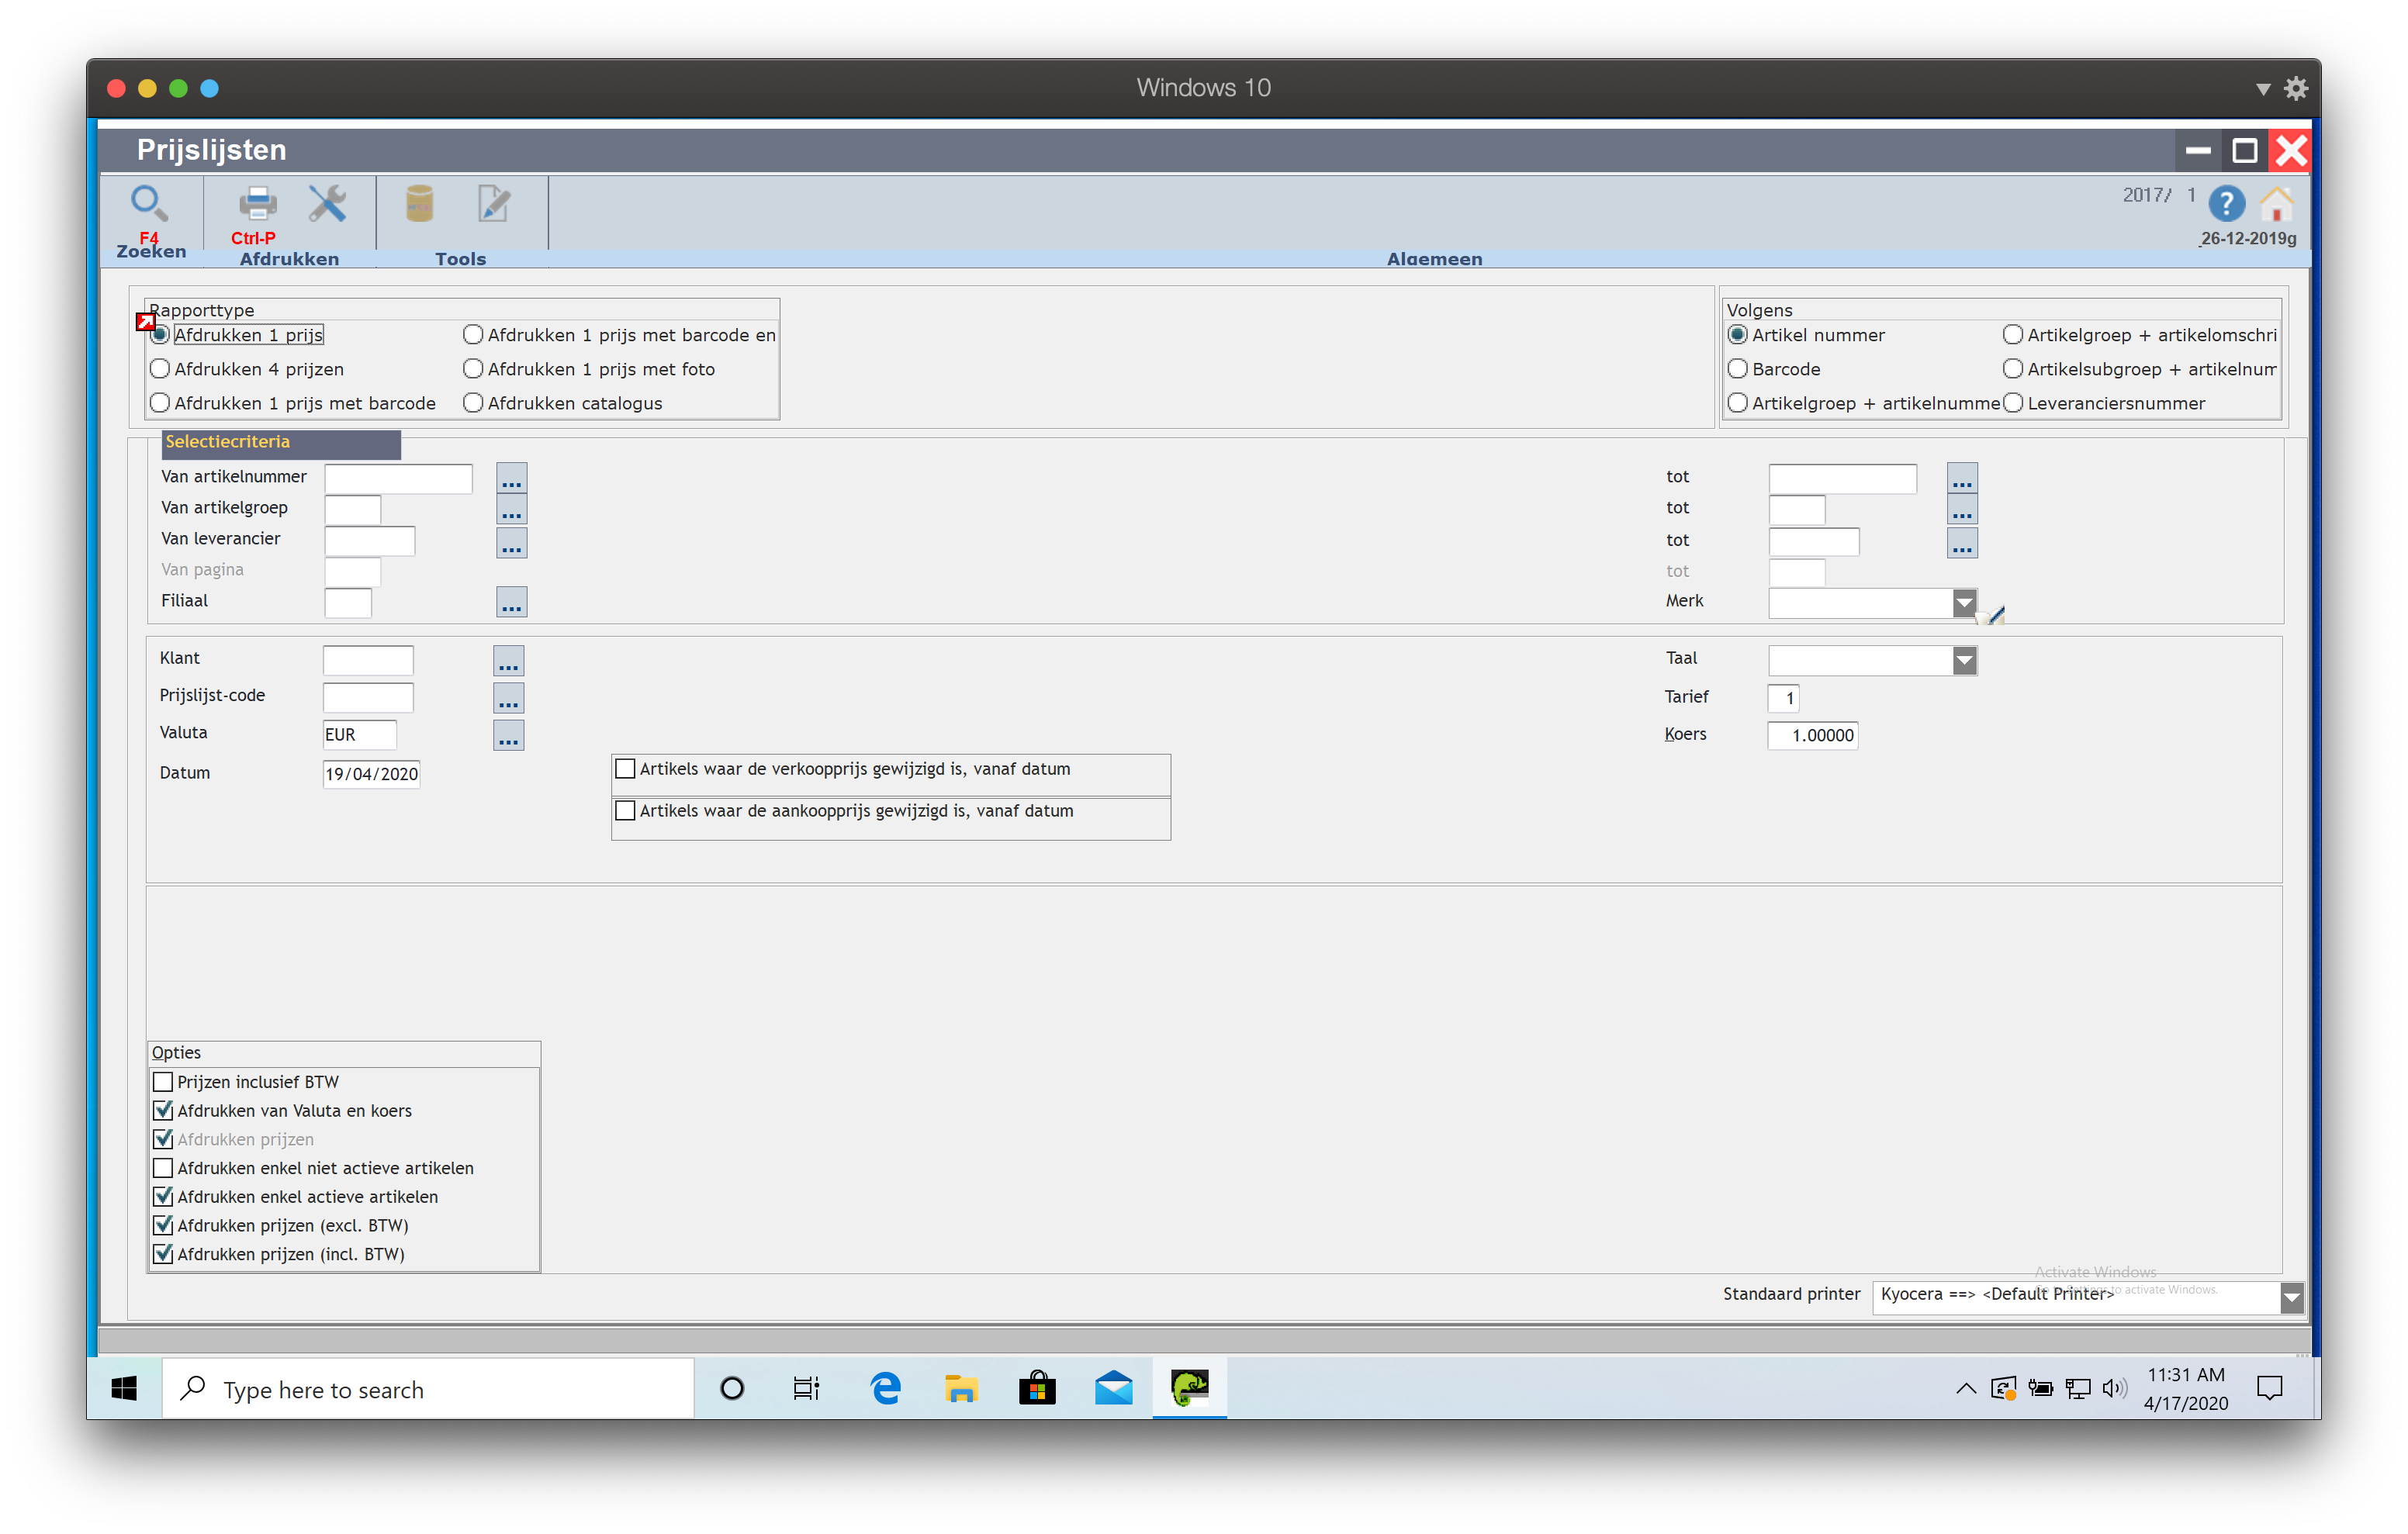Viewport: 2408px width, 1534px height.
Task: Enable Prijzen inclusief BTW checkbox
Action: point(164,1082)
